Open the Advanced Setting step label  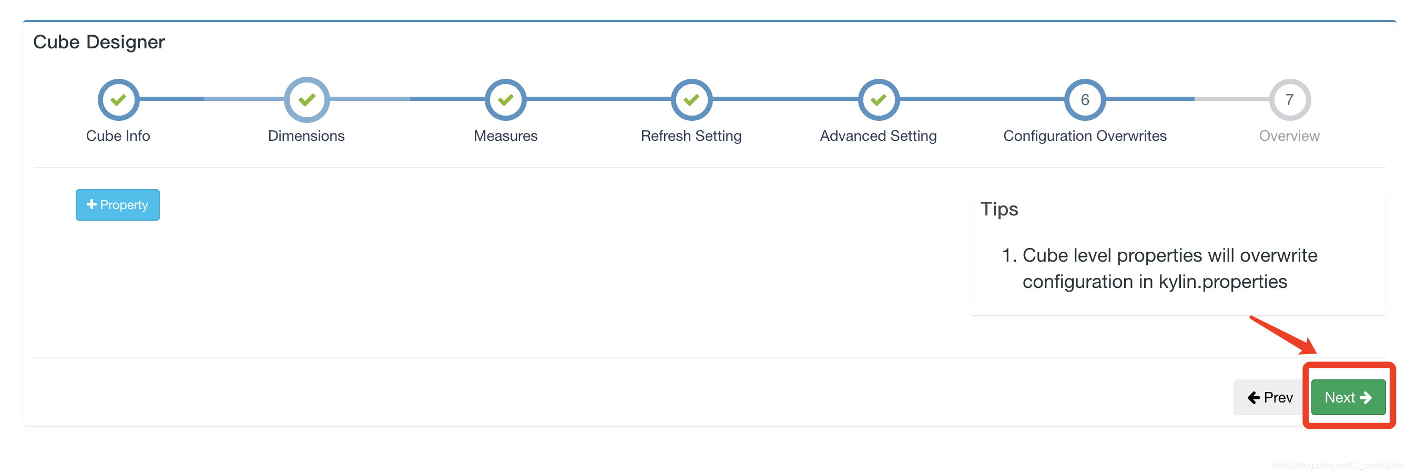click(x=878, y=136)
